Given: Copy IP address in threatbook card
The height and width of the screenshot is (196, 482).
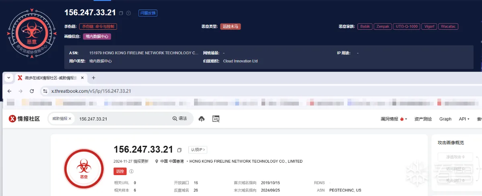Looking at the screenshot, I should [x=180, y=150].
